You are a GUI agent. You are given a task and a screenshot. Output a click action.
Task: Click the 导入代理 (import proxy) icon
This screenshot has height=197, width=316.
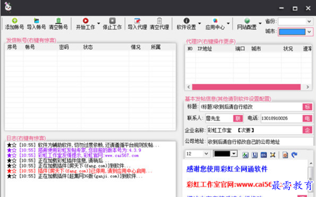(137, 21)
